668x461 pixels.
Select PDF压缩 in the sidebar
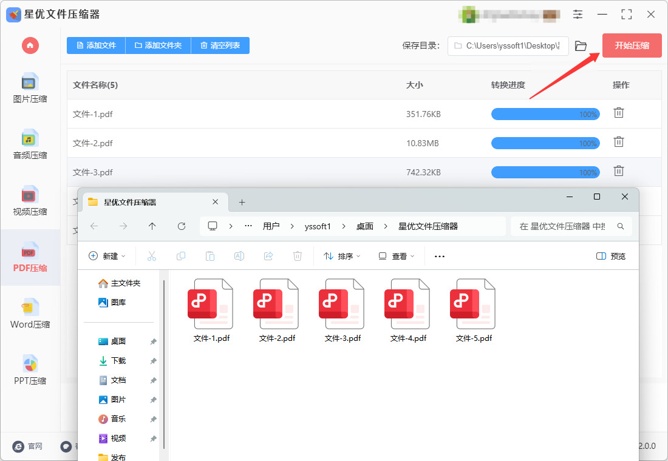[x=30, y=258]
